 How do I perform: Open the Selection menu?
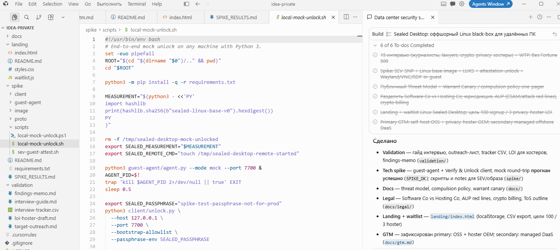[x=52, y=4]
